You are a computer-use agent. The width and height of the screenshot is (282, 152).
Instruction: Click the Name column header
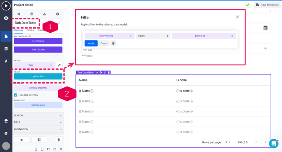83,80
